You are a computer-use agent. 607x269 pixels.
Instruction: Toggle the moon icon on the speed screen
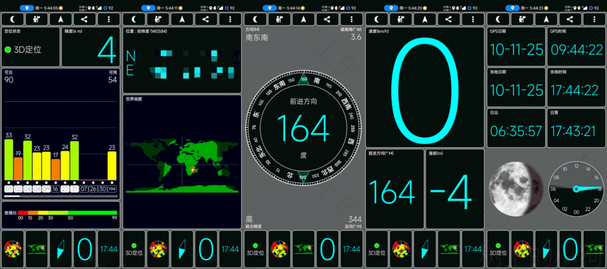(x=376, y=19)
